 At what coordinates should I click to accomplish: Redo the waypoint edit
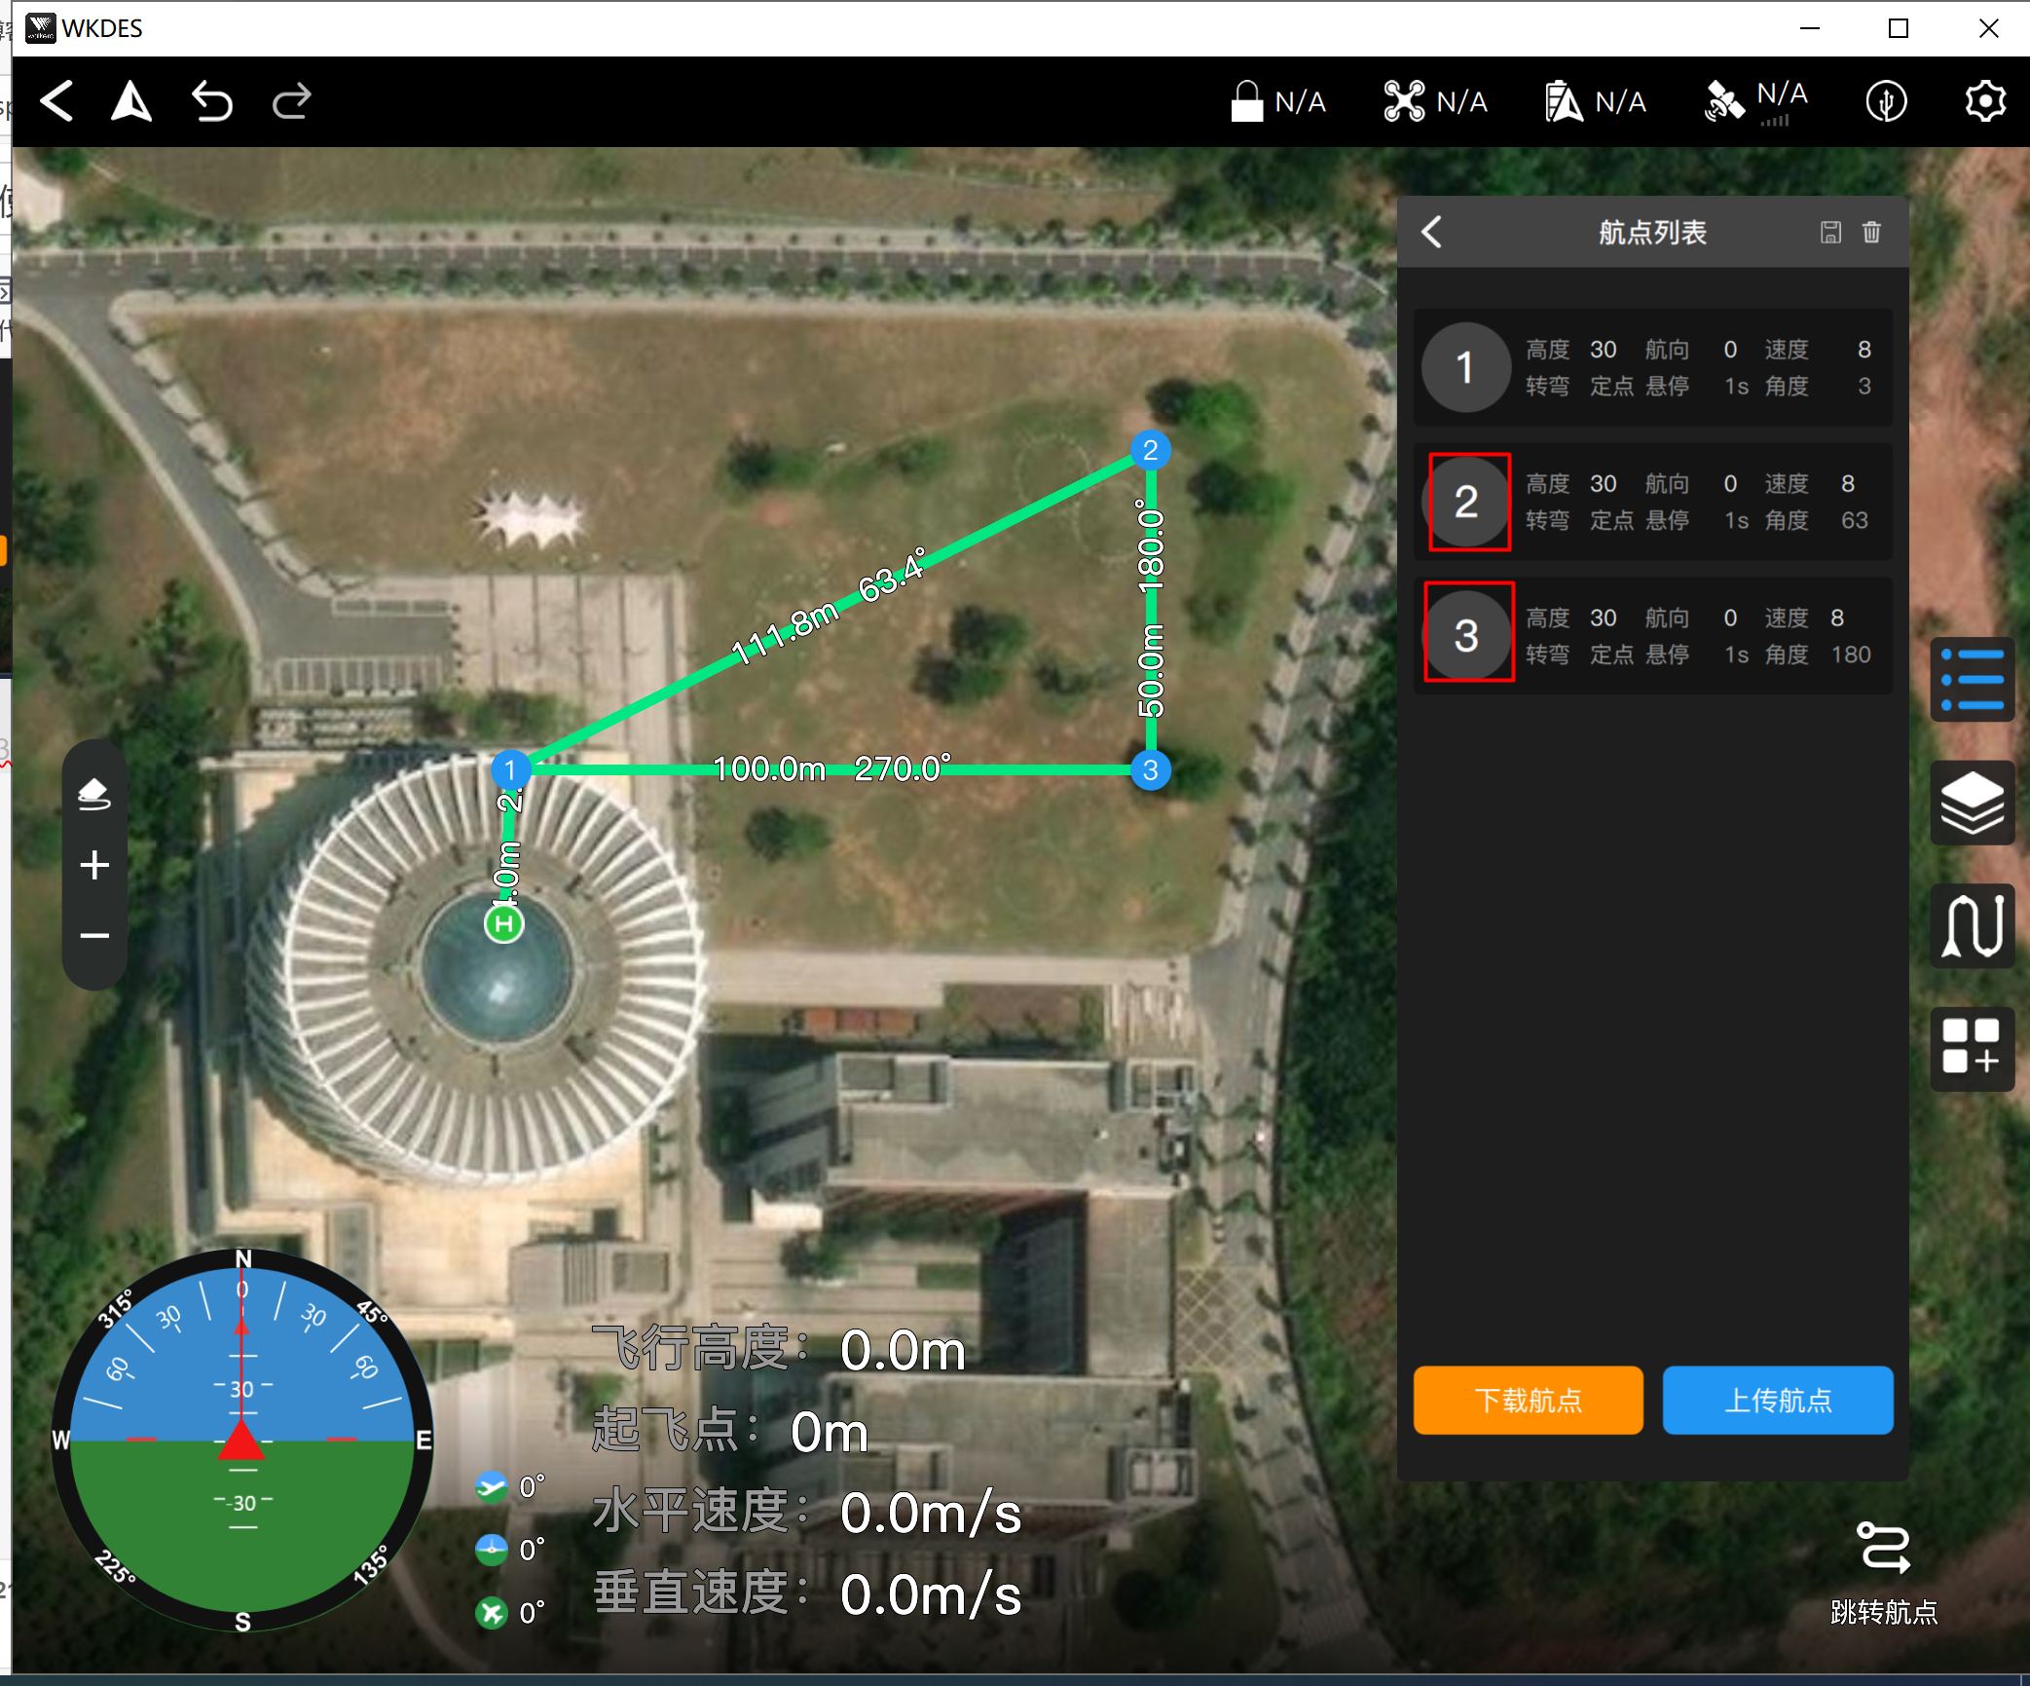click(x=291, y=101)
